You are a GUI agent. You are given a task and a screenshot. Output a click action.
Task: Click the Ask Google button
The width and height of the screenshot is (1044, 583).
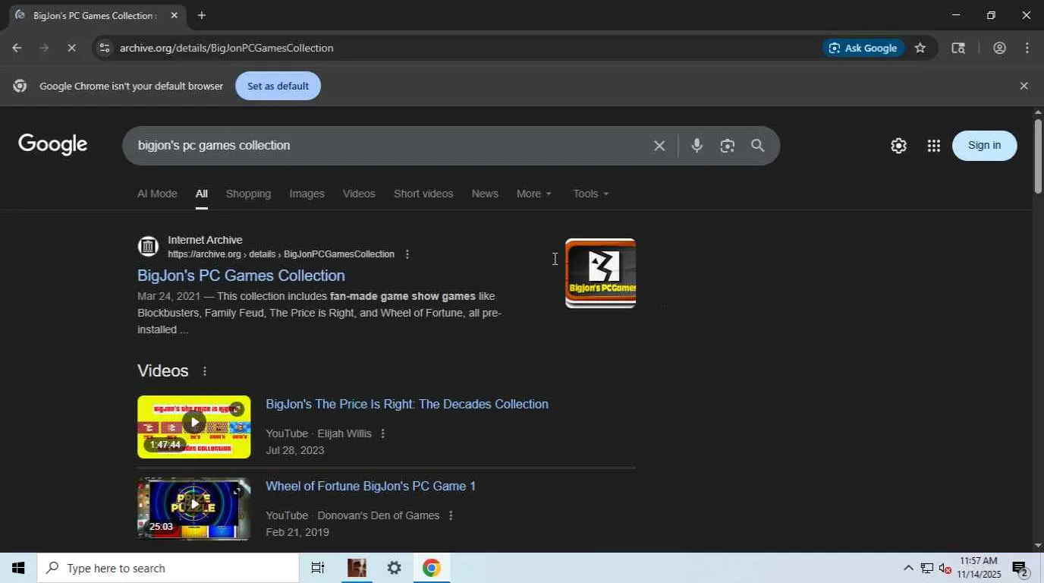click(x=863, y=48)
